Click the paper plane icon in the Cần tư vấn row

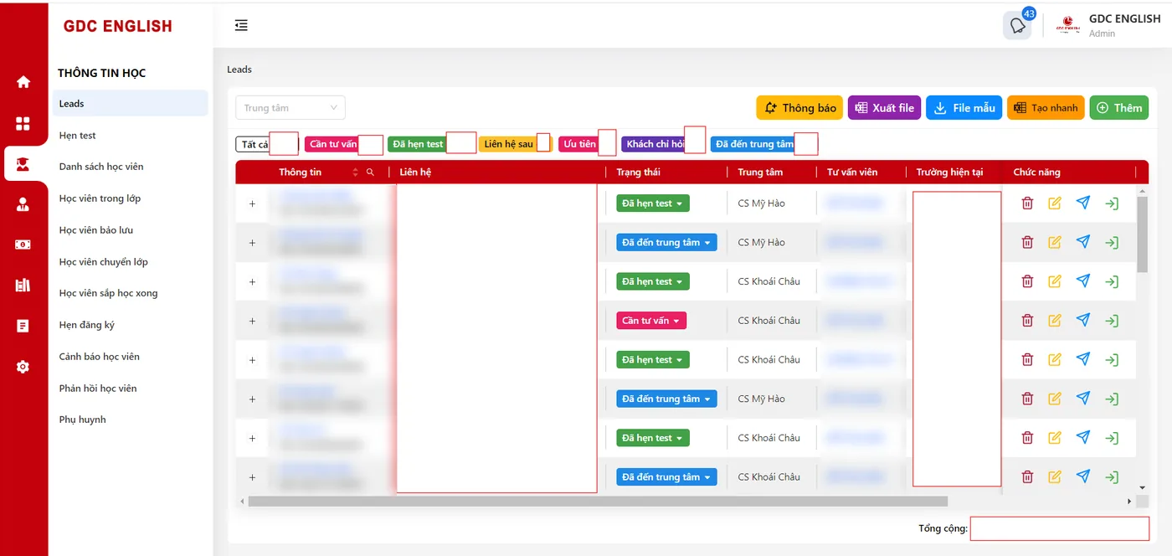(1083, 320)
